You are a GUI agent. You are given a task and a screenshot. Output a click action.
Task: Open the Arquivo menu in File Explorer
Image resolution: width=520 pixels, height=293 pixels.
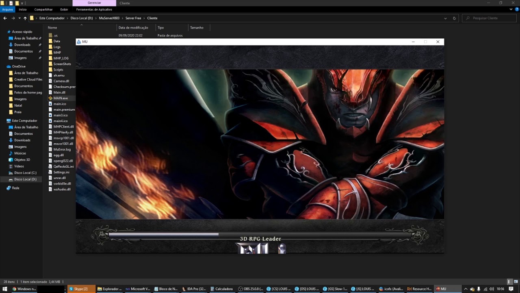8,9
